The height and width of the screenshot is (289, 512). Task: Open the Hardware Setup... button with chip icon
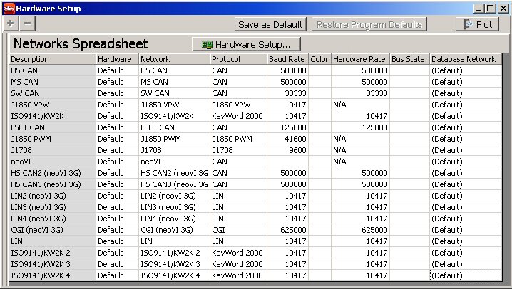(241, 44)
